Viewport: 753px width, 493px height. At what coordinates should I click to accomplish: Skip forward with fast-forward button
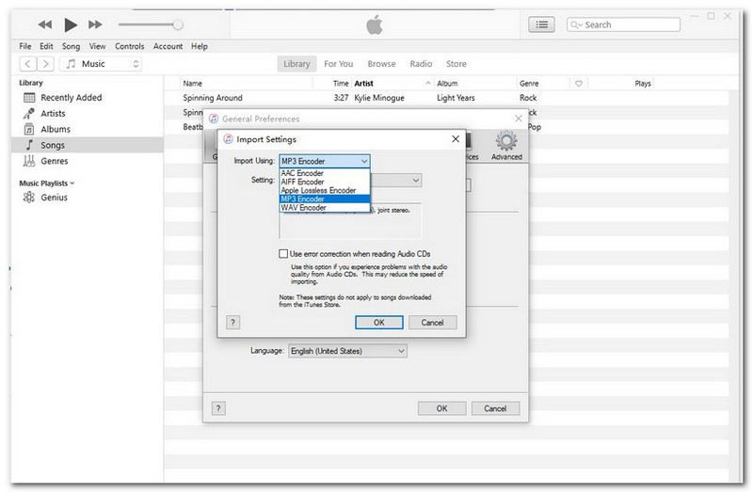pyautogui.click(x=95, y=24)
